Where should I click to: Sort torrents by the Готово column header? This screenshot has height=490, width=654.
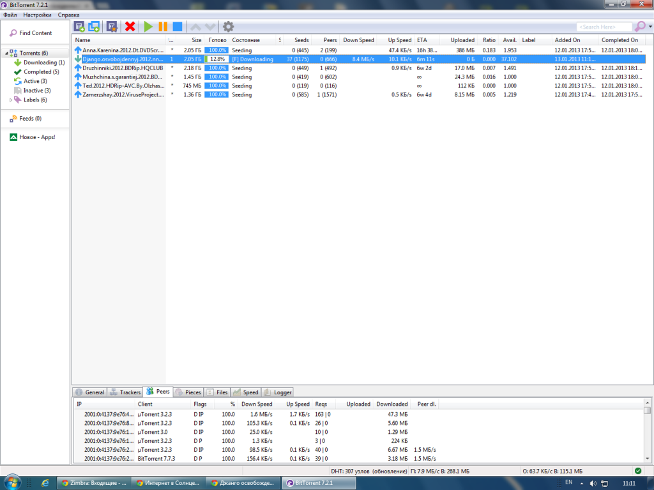tap(217, 40)
